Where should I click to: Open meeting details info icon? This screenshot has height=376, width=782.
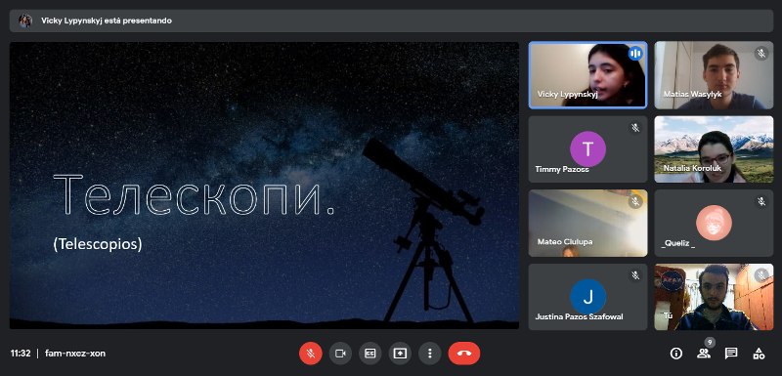coord(676,354)
